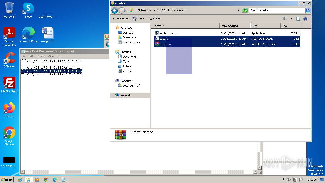Open view options dropdown arrow
This screenshot has width=325, height=183.
pos(291,19)
